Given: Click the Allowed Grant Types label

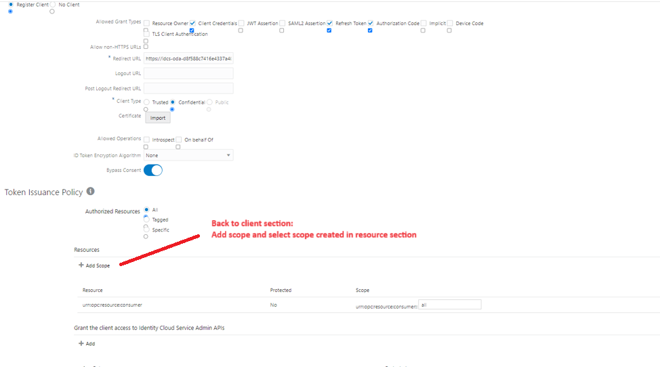Looking at the screenshot, I should click(119, 22).
